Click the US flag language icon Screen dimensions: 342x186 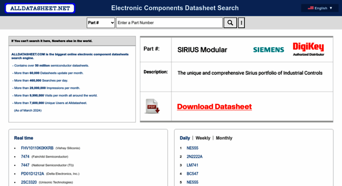(311, 8)
